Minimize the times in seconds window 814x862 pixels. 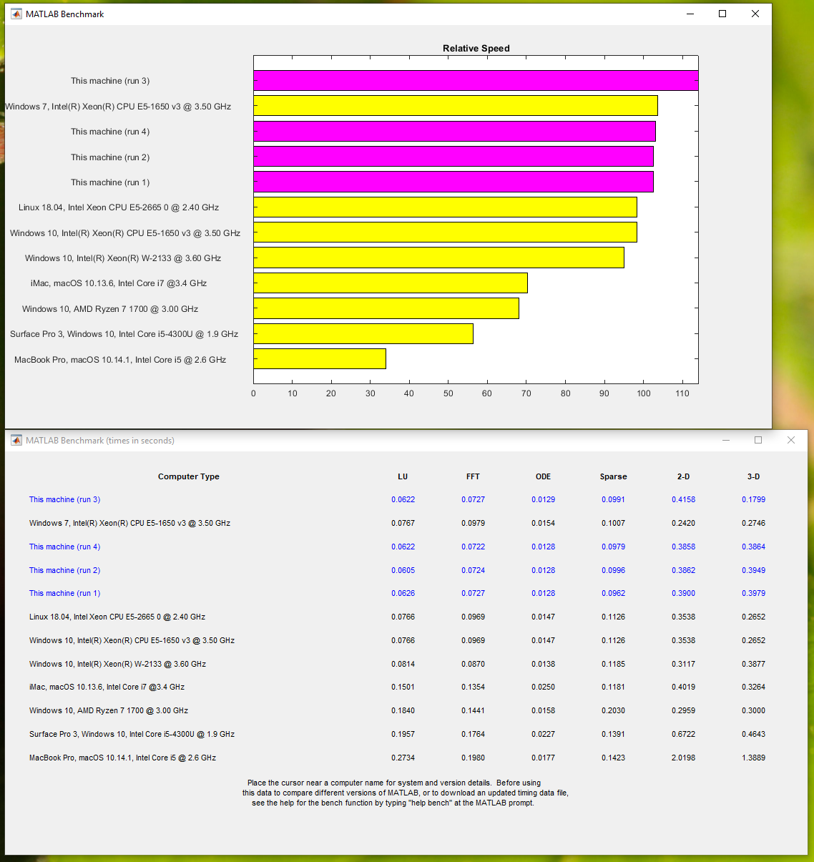[x=726, y=440]
